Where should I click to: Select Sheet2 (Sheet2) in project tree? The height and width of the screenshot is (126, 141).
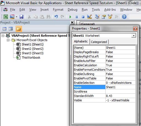[x=33, y=49]
